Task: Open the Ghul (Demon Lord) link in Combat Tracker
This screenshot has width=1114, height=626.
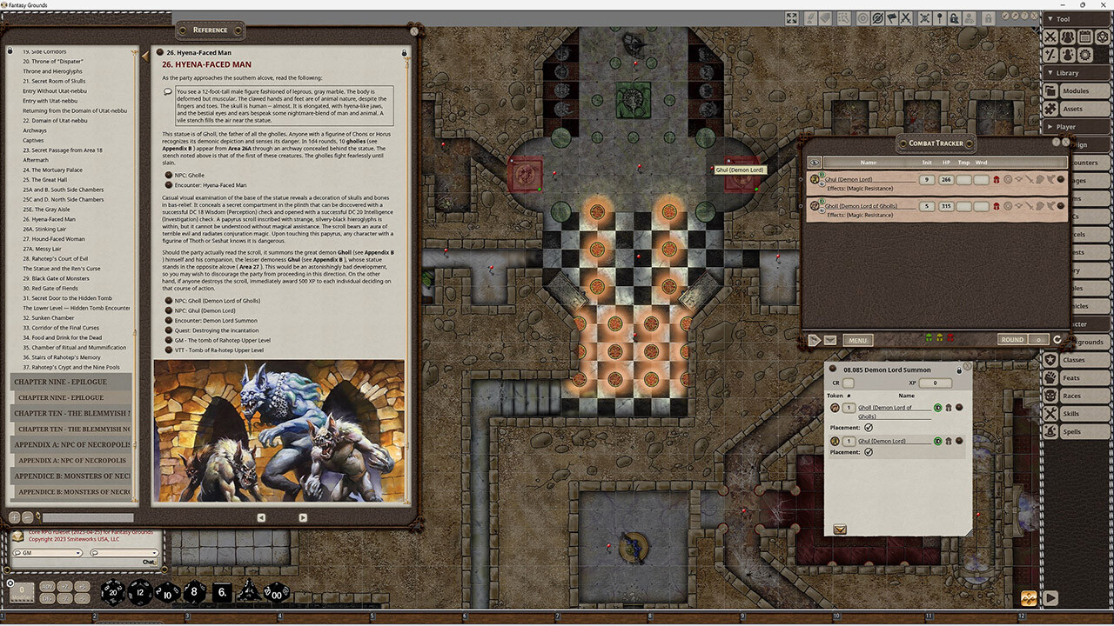Action: 849,178
